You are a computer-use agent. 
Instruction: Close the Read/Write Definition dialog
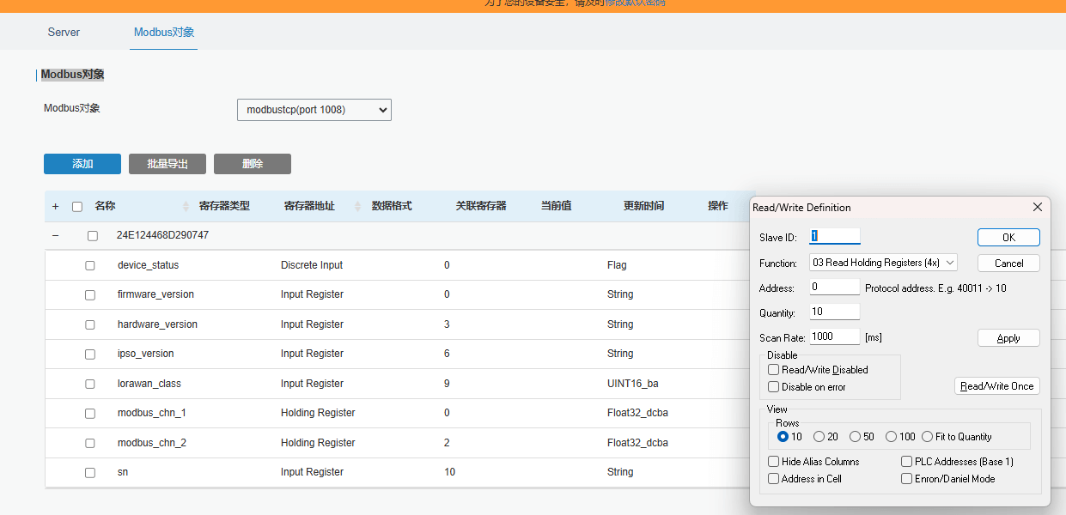[1037, 207]
